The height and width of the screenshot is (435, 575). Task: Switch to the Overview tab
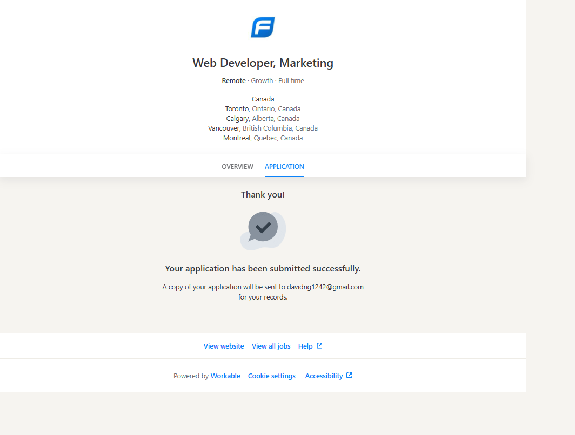click(x=237, y=167)
